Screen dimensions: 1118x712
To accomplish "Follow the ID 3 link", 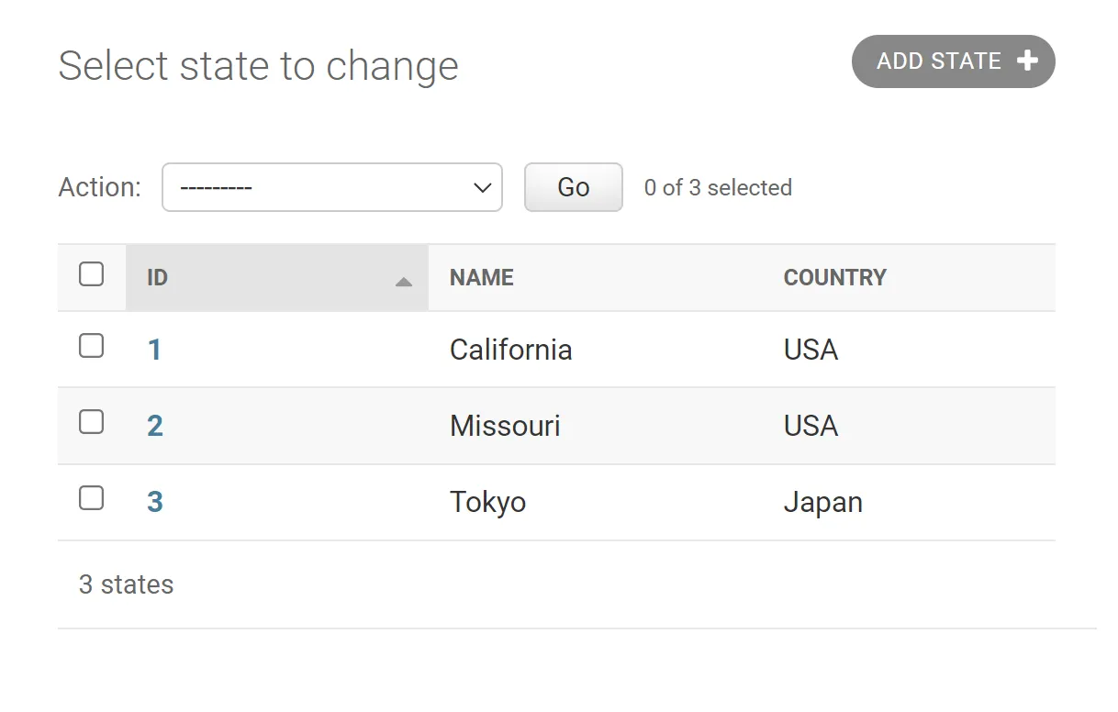I will tap(155, 502).
